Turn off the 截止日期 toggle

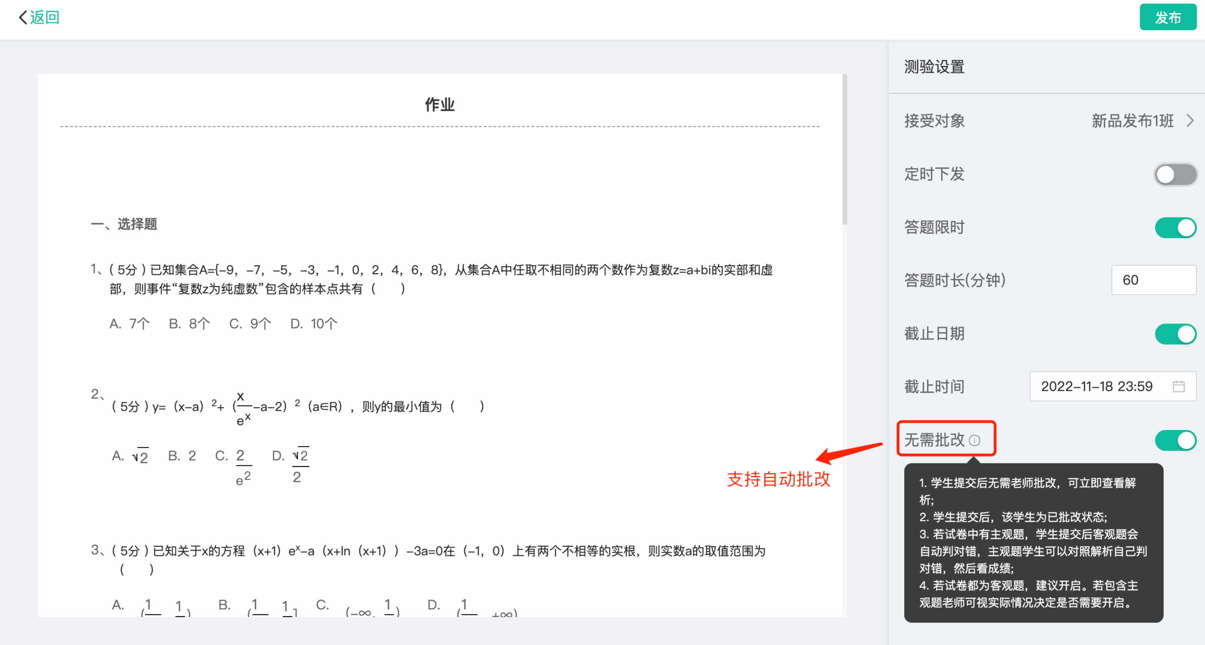point(1175,334)
